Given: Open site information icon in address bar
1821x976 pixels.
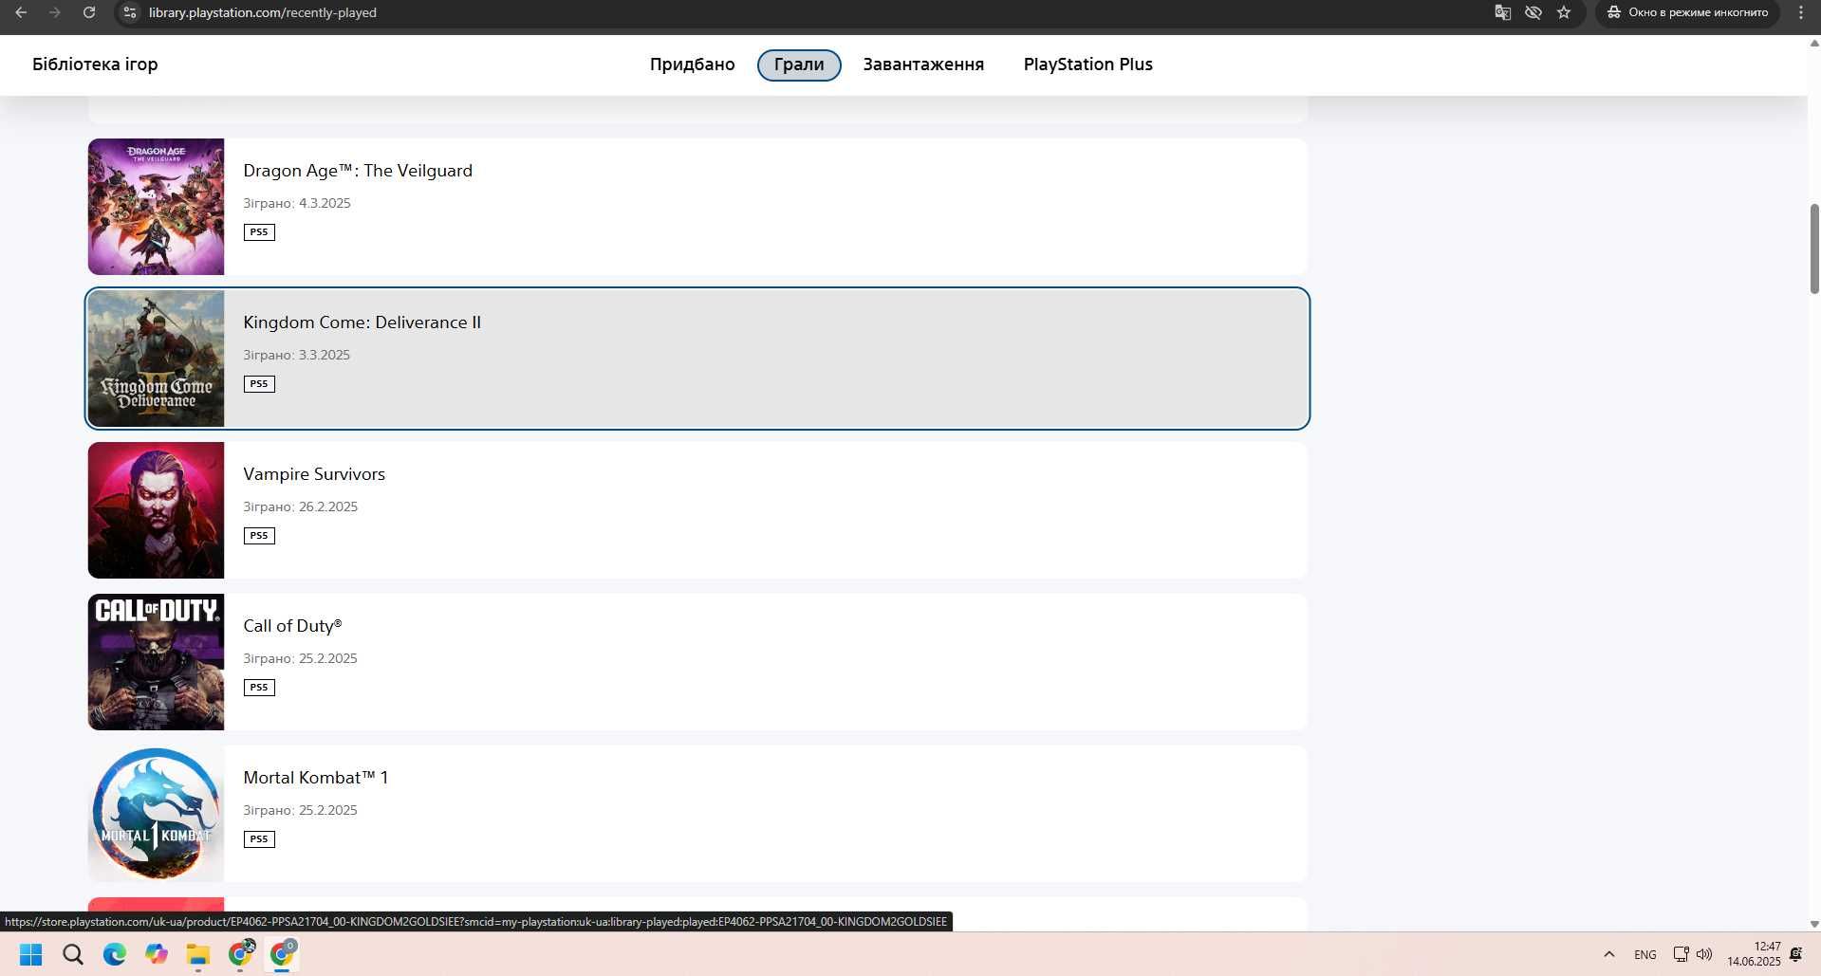Looking at the screenshot, I should tap(130, 12).
